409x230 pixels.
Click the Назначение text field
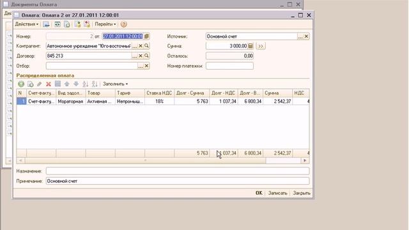(x=178, y=171)
